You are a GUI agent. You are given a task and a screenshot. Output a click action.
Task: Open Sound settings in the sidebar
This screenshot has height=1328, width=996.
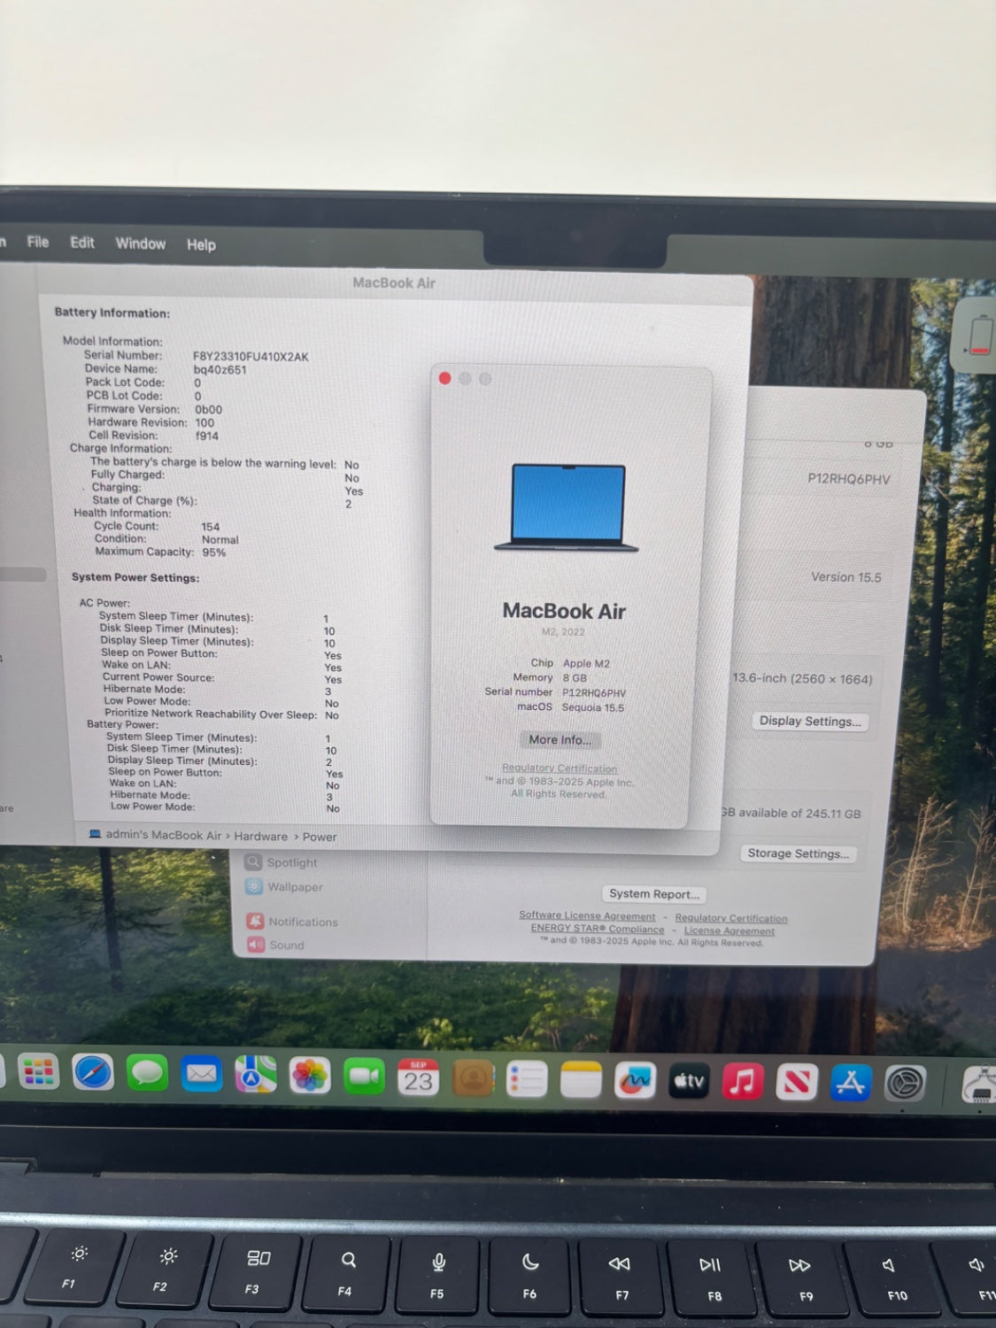[x=285, y=945]
